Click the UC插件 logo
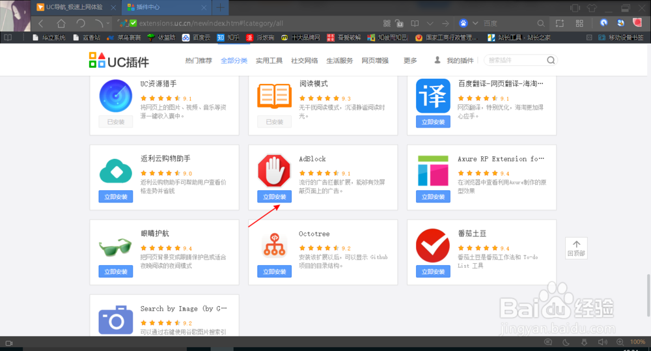The width and height of the screenshot is (651, 351). [118, 61]
